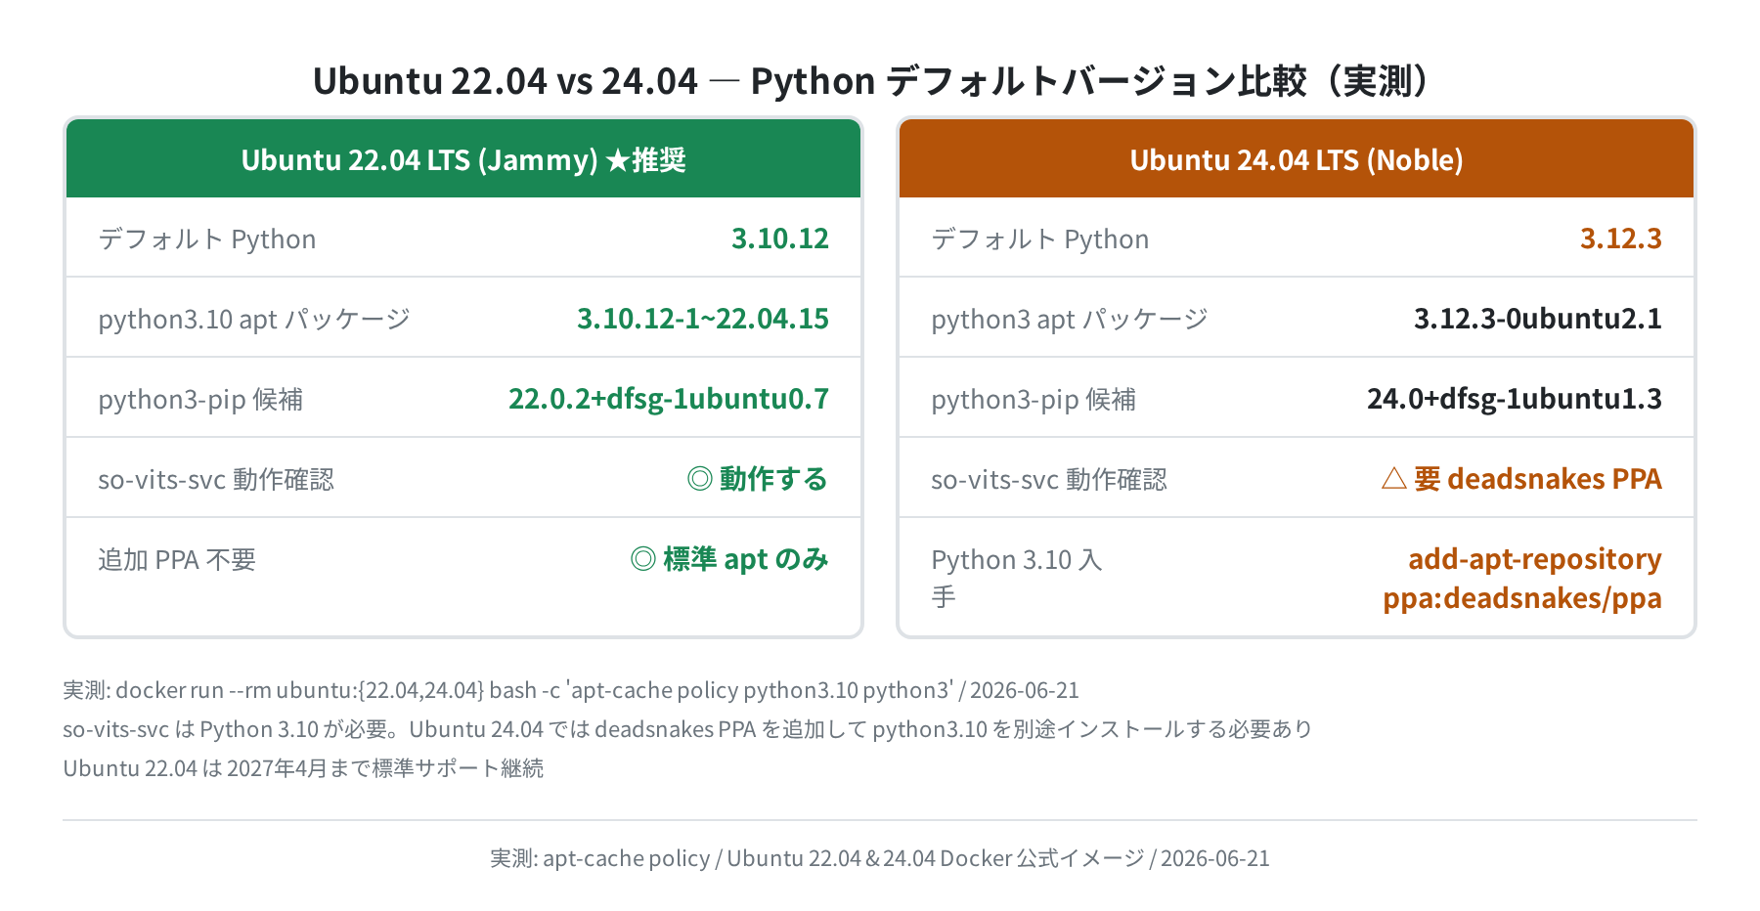
Task: Click the value '3.10.12-1~22.04.15'
Action: point(703,319)
